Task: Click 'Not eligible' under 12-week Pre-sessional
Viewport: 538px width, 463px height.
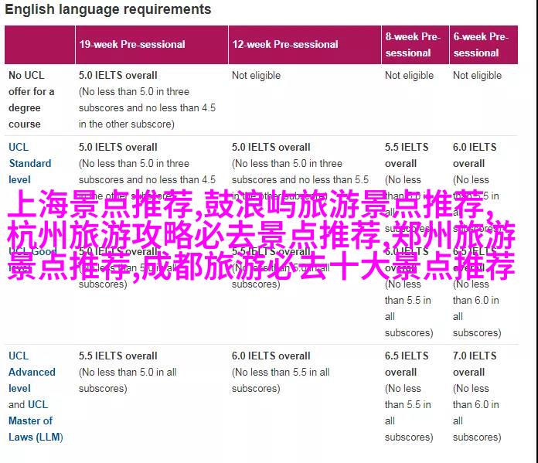Action: [x=256, y=75]
